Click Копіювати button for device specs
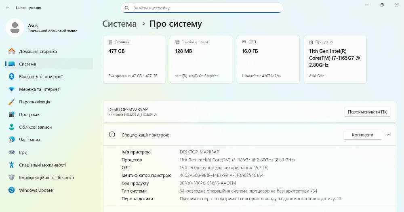The height and width of the screenshot is (212, 404). point(362,135)
